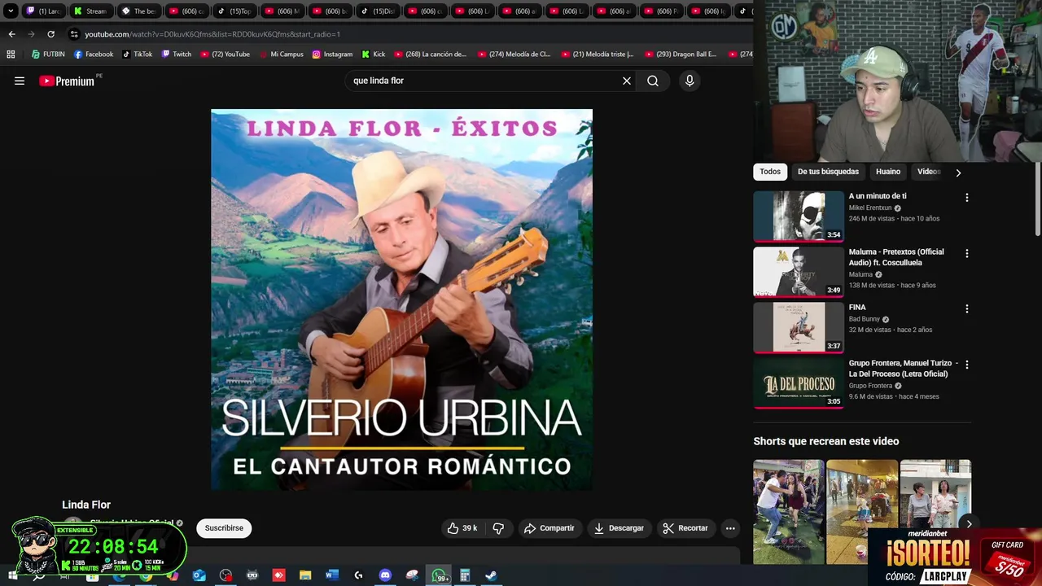Open options for A un minuto de ti
This screenshot has height=586, width=1042.
[967, 198]
